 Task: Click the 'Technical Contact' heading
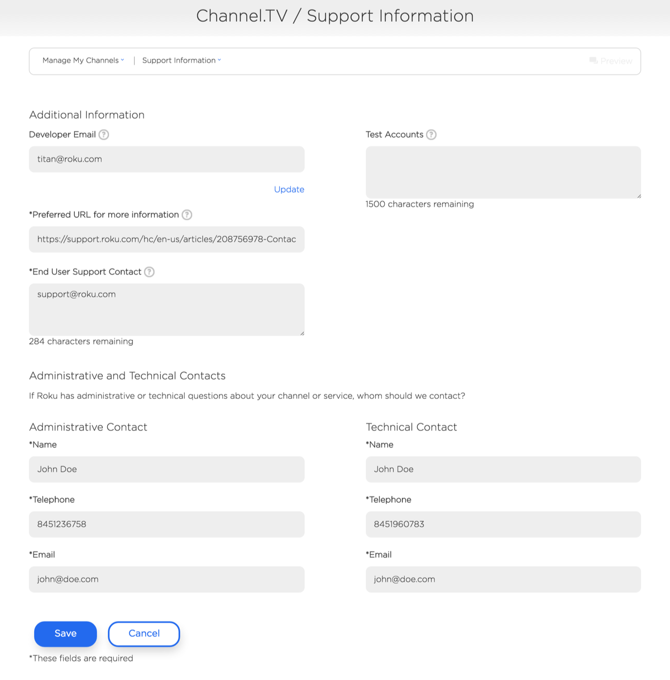(x=411, y=427)
